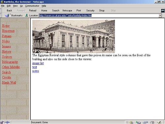Open the Other Melville sidebar link
The width and height of the screenshot is (165, 124).
tap(11, 67)
